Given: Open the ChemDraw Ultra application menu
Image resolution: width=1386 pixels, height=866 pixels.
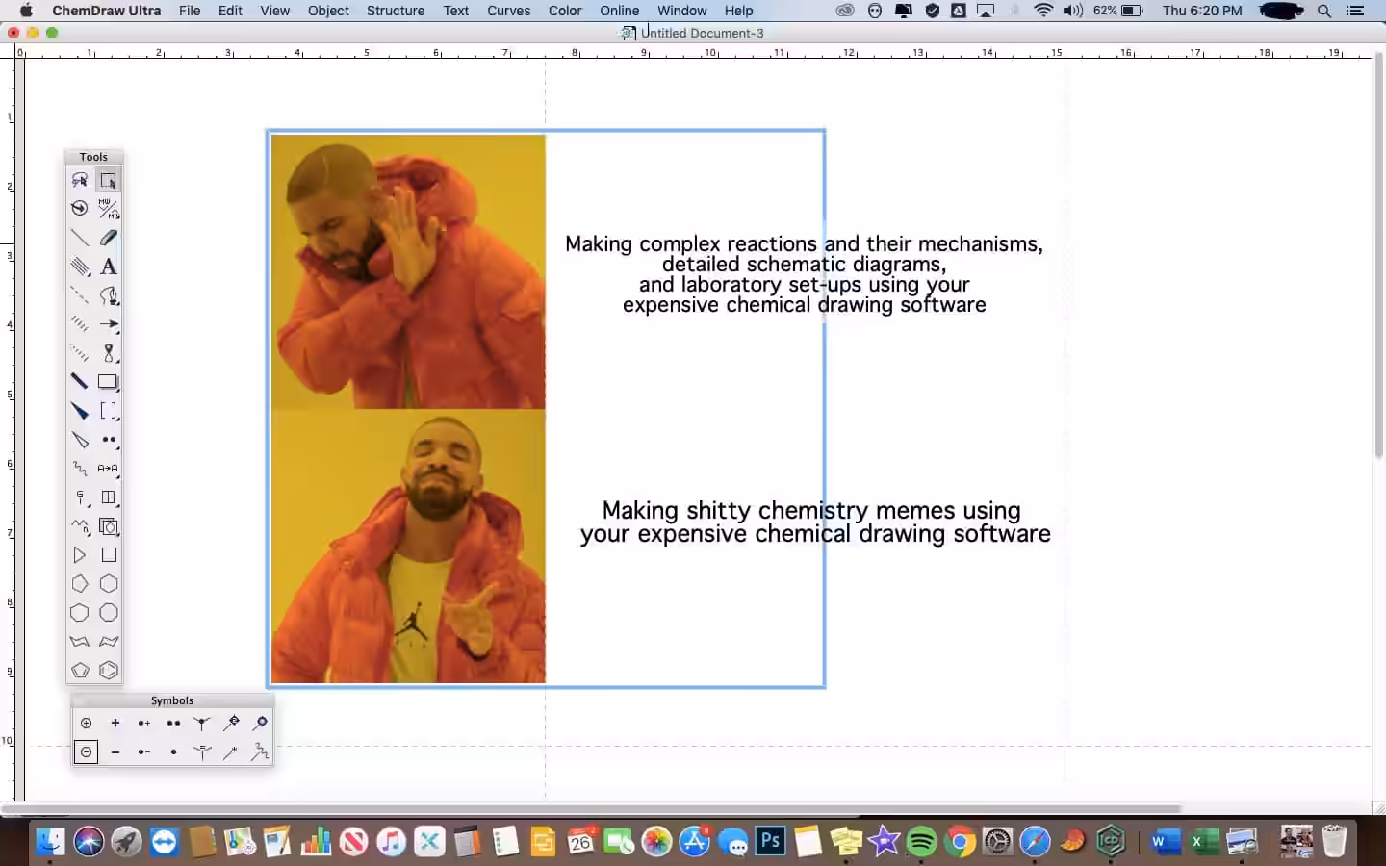Looking at the screenshot, I should click(x=107, y=11).
